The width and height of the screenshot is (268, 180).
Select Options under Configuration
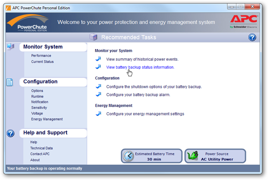tap(37, 91)
